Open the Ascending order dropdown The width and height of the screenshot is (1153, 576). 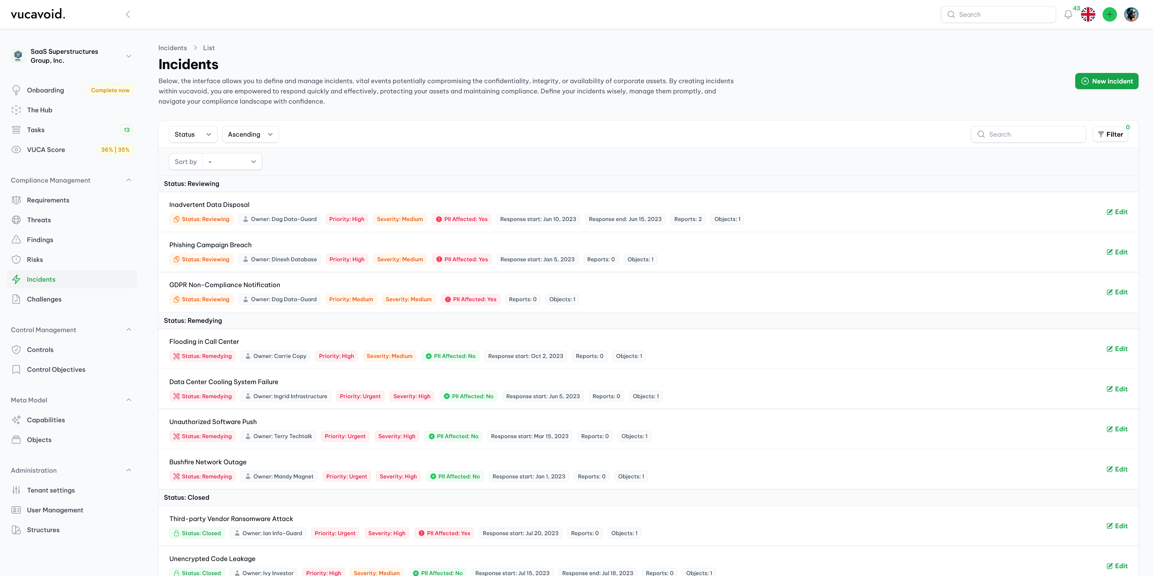(x=250, y=134)
